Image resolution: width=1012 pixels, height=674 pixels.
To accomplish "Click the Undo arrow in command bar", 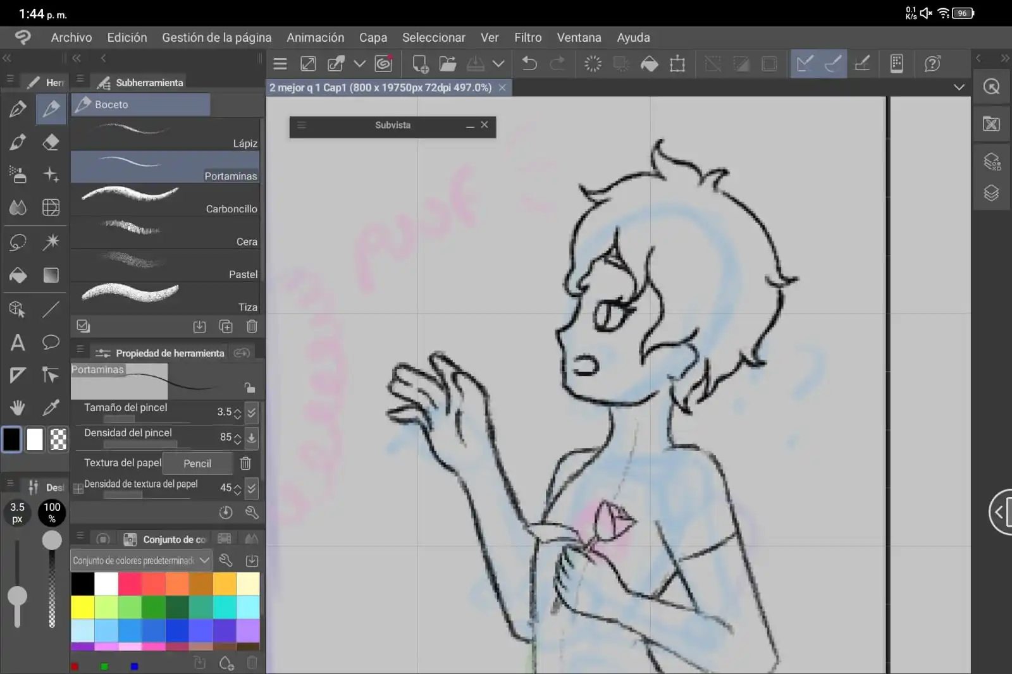I will click(x=529, y=64).
